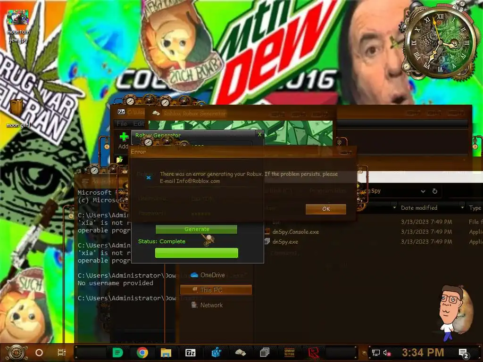Open Task View on taskbar
The image size is (483, 362).
pyautogui.click(x=62, y=353)
